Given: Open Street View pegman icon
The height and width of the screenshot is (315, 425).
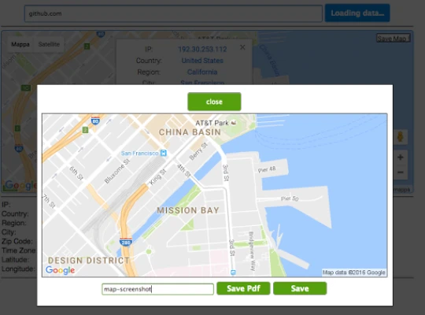Looking at the screenshot, I should pyautogui.click(x=400, y=136).
